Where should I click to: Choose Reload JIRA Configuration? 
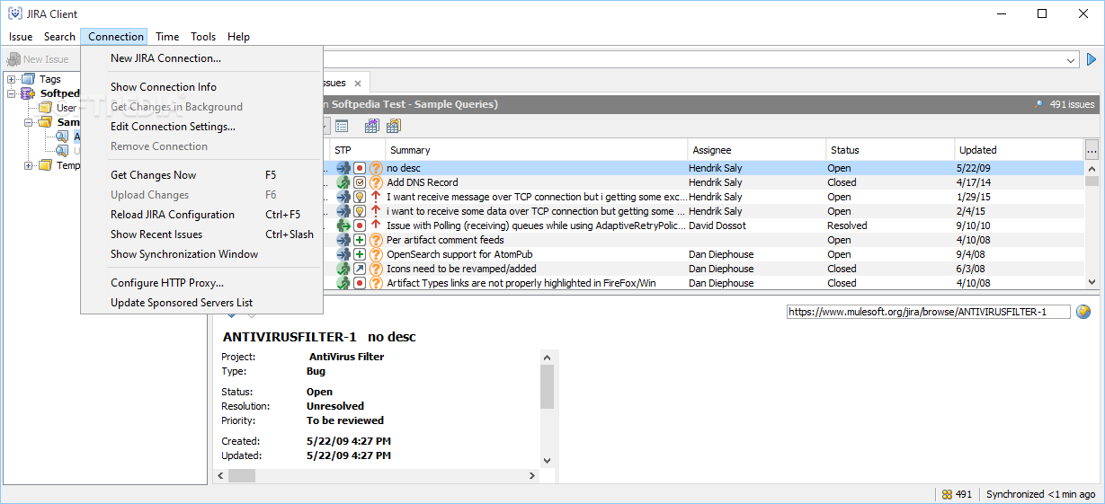[x=201, y=215]
